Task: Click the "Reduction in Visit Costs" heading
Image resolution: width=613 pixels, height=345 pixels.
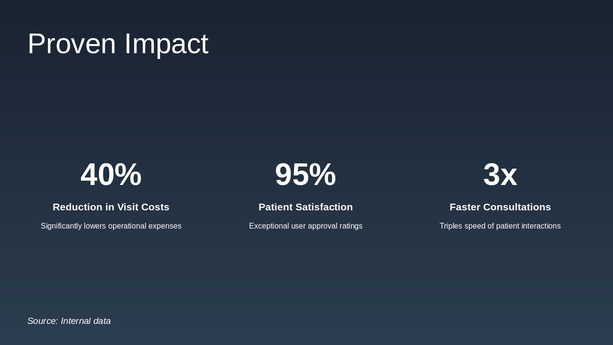Action: click(111, 207)
